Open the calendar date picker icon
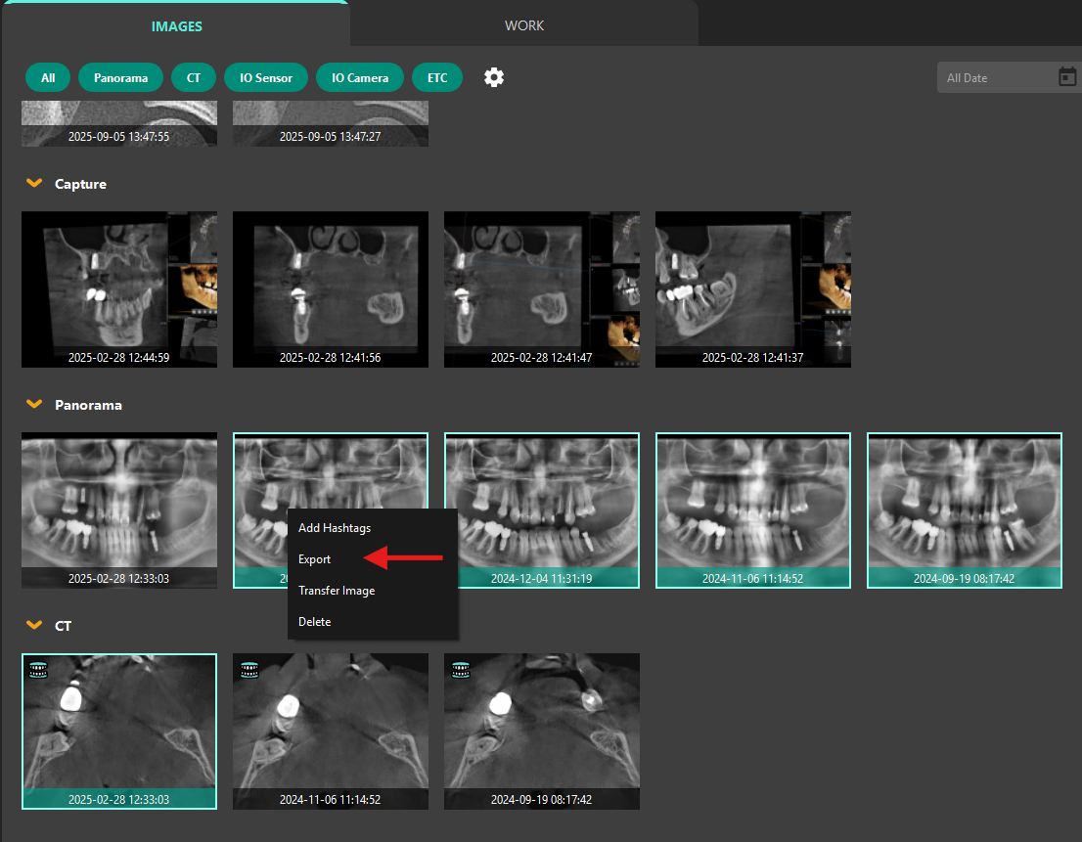The height and width of the screenshot is (842, 1082). click(x=1066, y=77)
